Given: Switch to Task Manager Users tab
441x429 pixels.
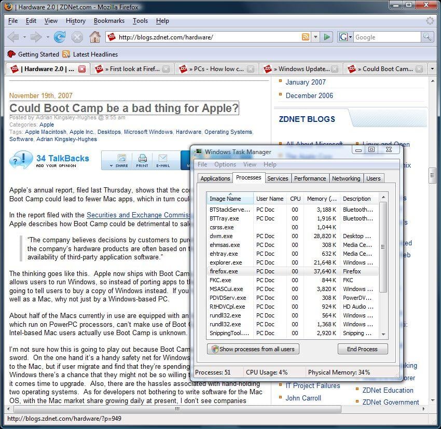Looking at the screenshot, I should pyautogui.click(x=373, y=178).
